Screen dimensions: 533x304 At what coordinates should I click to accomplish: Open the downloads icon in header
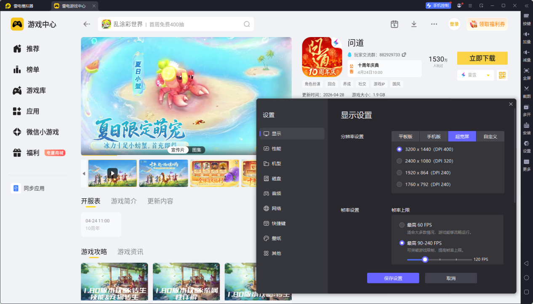click(x=414, y=24)
